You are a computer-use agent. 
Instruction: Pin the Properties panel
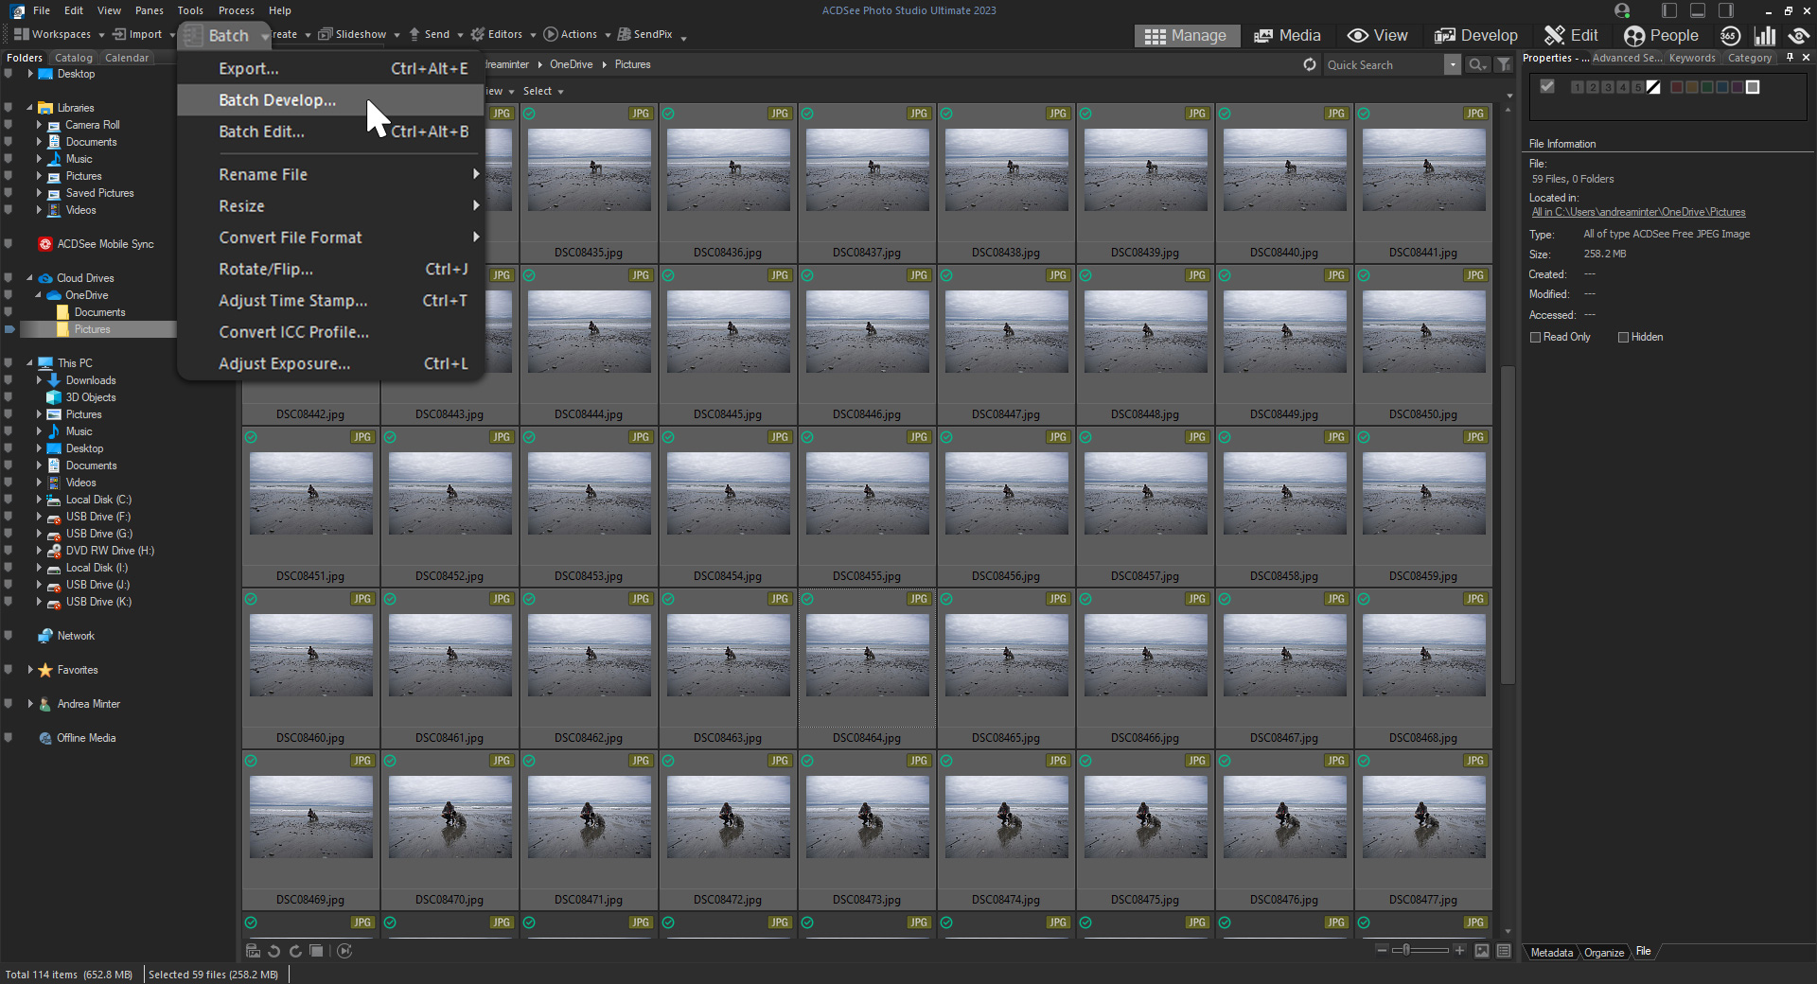click(x=1790, y=58)
